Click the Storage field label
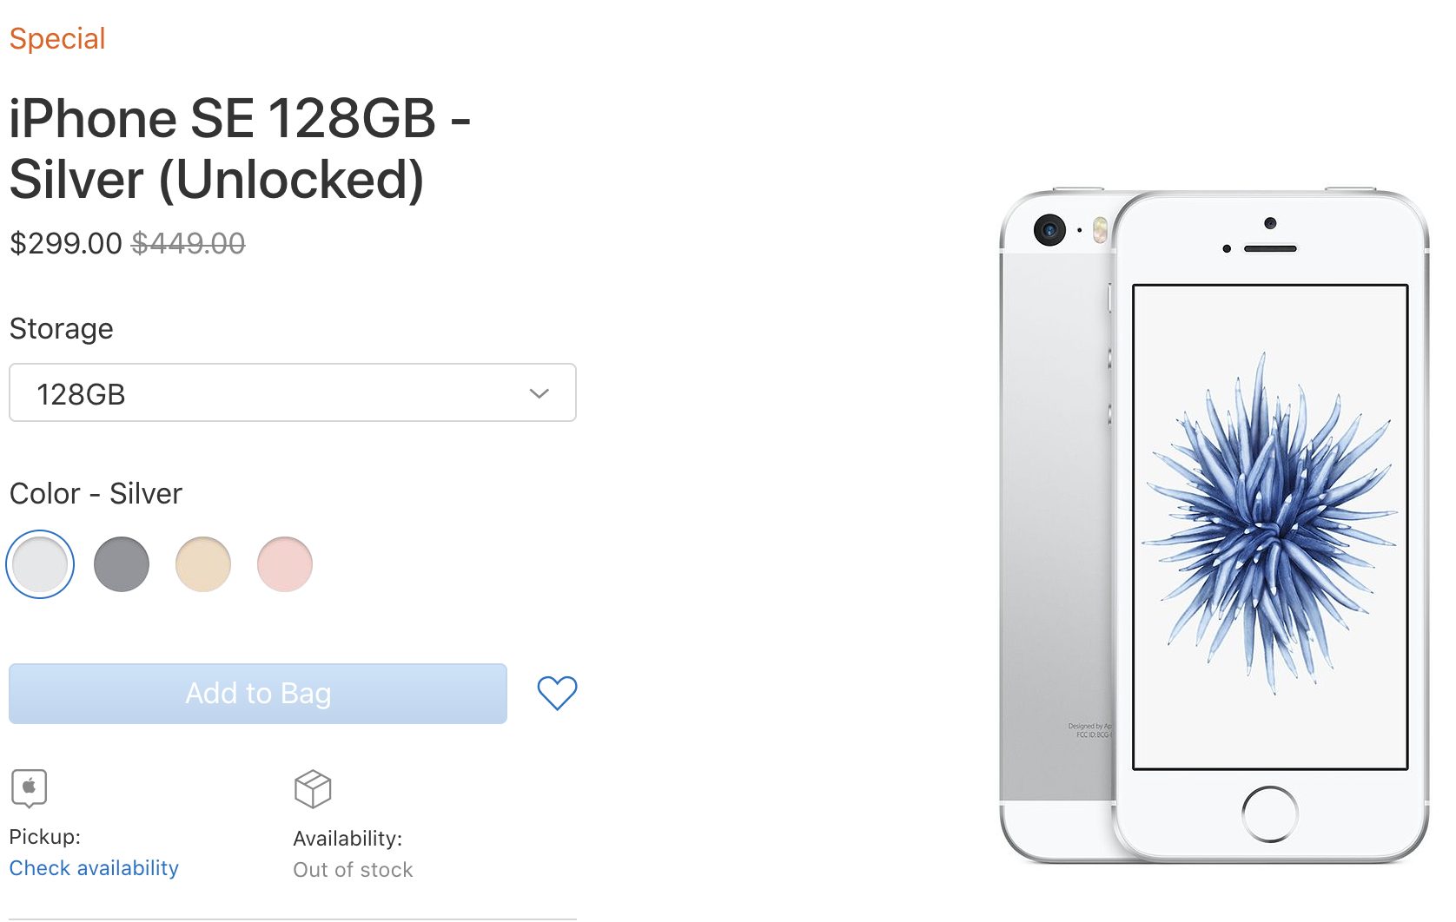The image size is (1456, 922). 62,329
